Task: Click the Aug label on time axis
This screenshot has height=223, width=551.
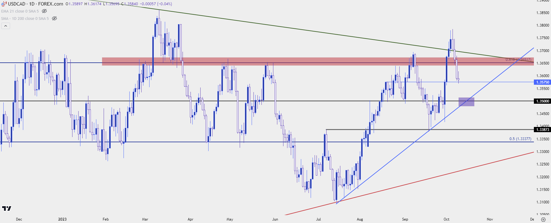Action: coord(360,219)
